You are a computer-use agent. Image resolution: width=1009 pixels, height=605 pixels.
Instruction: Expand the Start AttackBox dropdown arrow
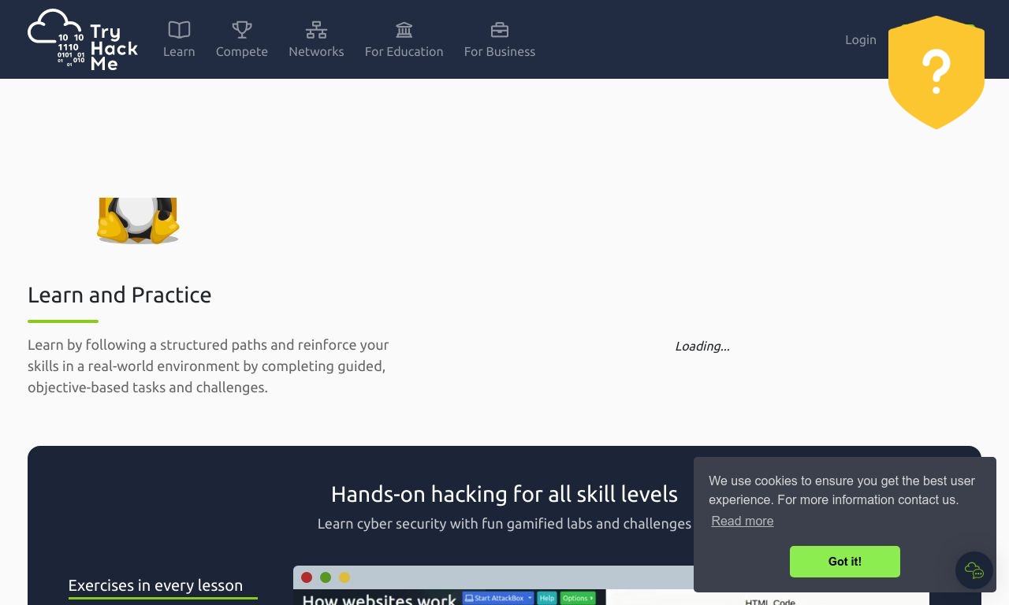pos(531,598)
